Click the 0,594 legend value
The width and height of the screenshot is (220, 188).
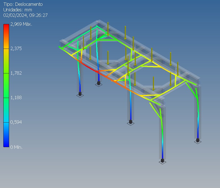[x=16, y=122]
